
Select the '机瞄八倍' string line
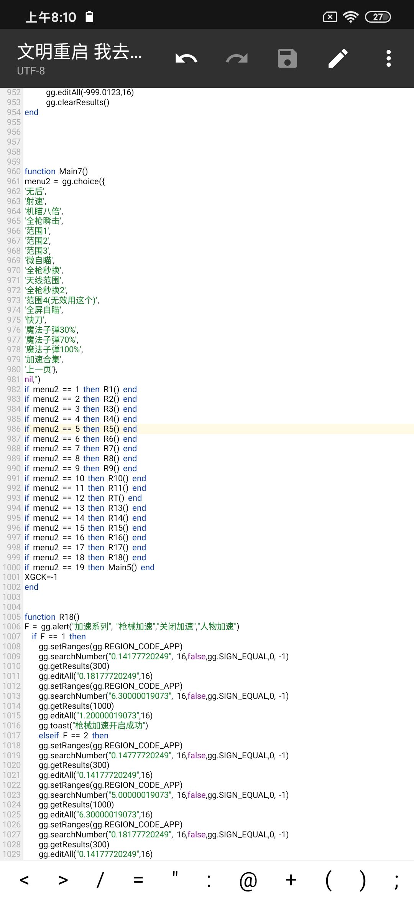click(x=44, y=211)
